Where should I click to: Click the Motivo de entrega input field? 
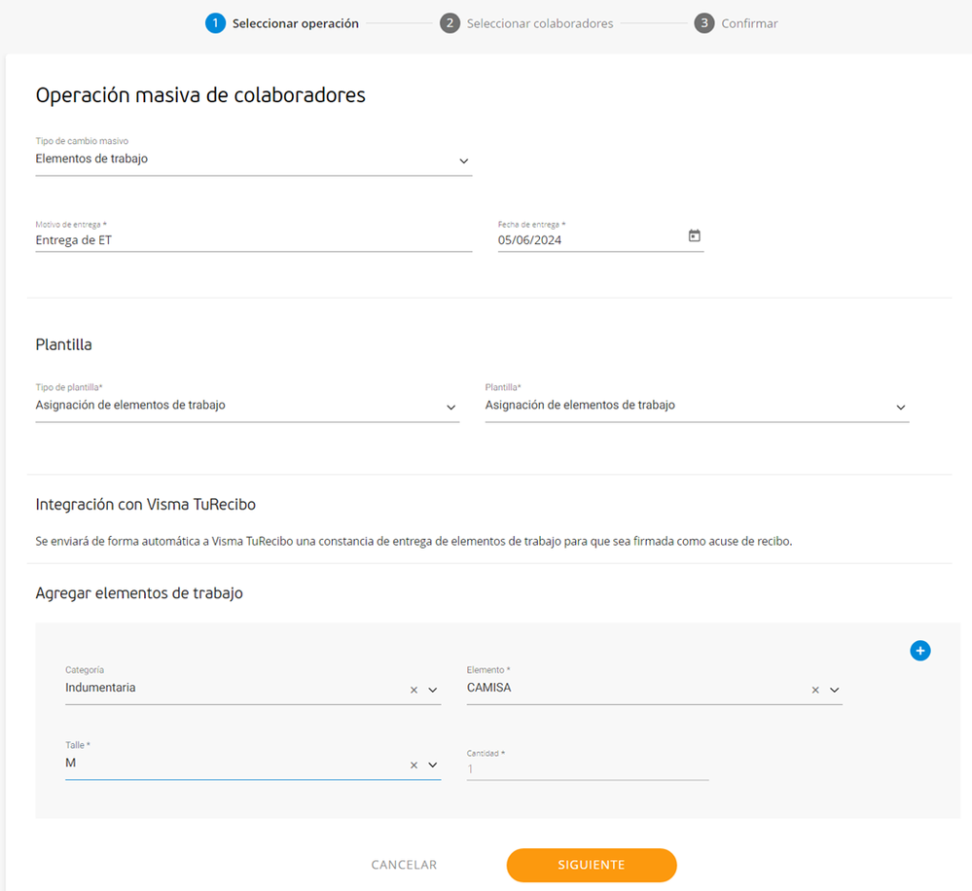[x=253, y=239]
